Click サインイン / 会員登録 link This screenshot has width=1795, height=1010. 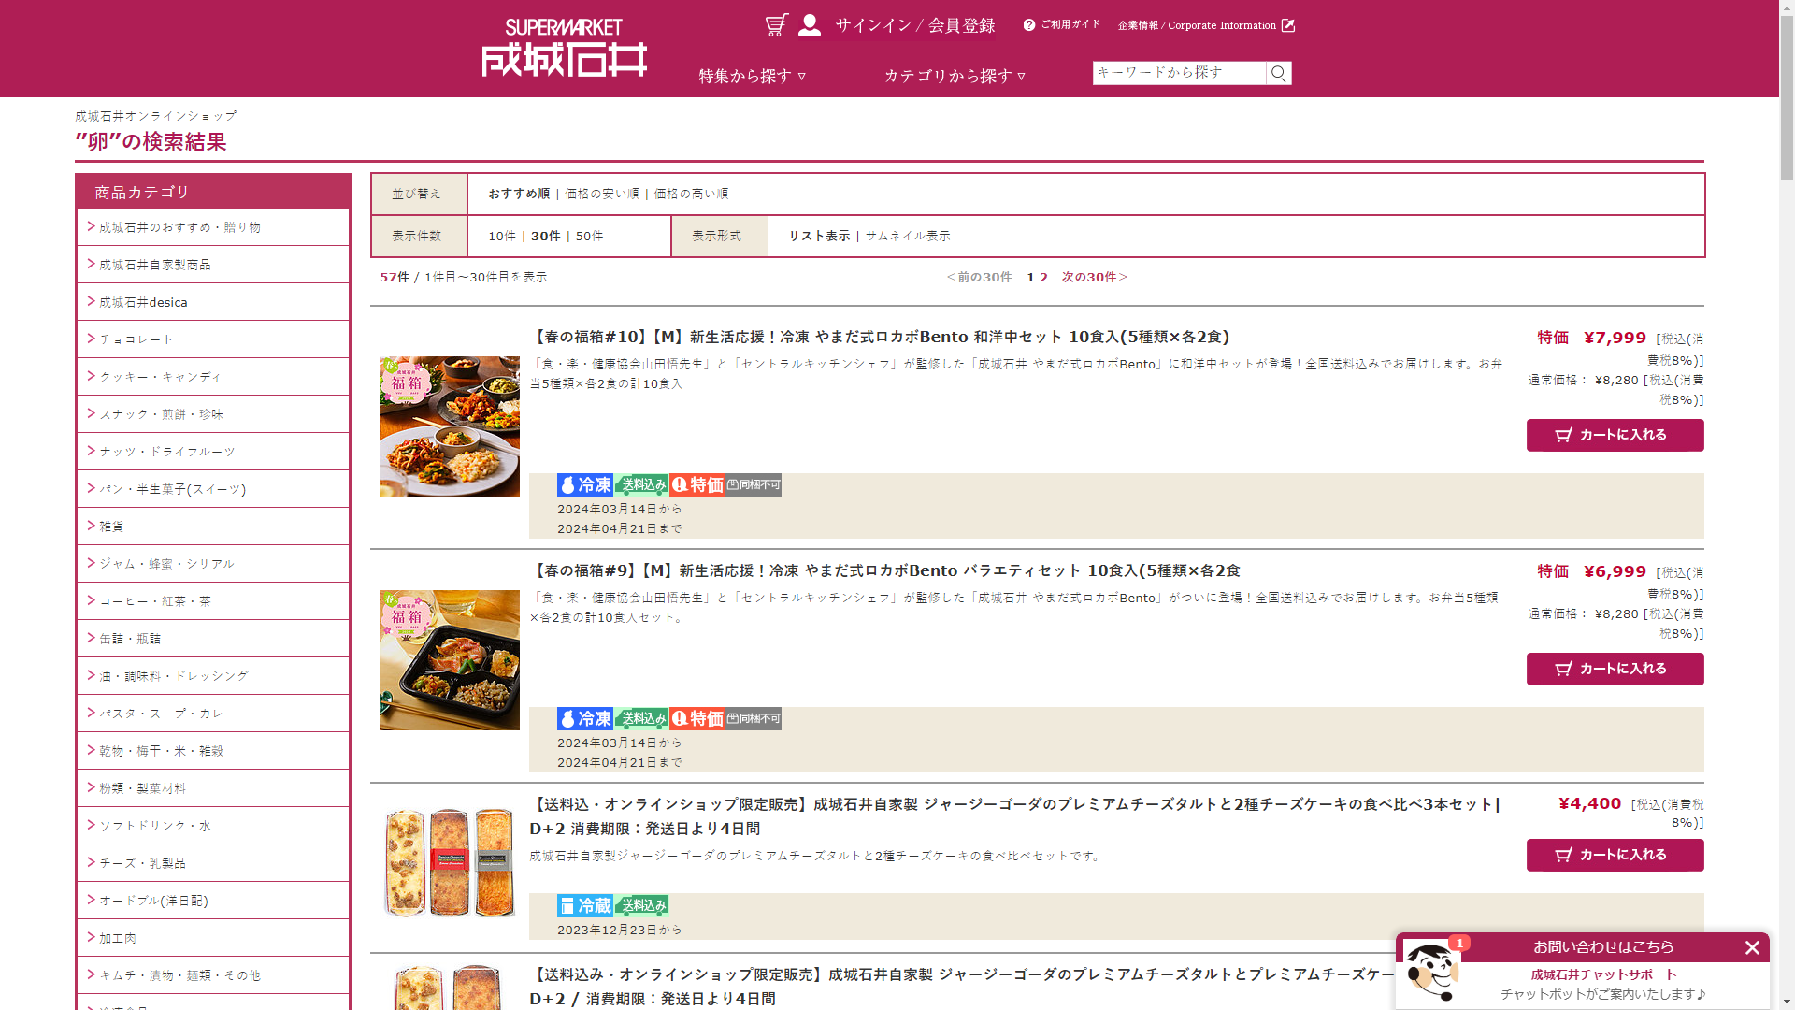coord(914,25)
